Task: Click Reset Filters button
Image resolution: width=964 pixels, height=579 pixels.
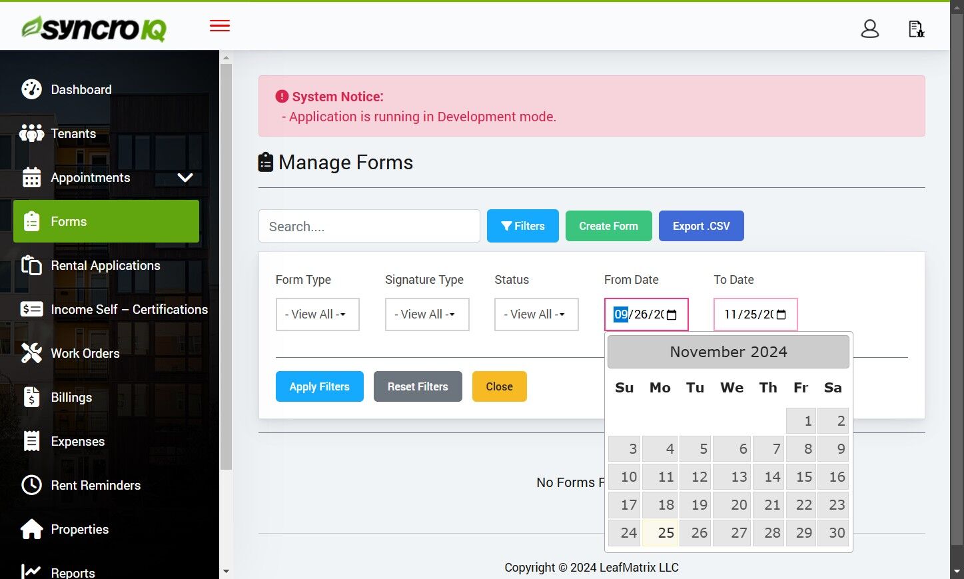Action: tap(418, 386)
